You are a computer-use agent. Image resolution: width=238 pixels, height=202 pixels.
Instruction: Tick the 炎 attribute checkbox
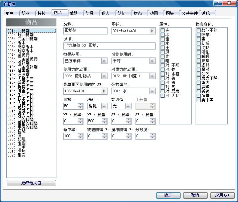(x=163, y=30)
